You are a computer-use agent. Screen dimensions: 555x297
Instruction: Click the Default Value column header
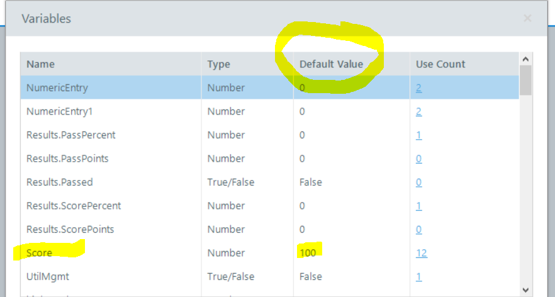point(331,64)
